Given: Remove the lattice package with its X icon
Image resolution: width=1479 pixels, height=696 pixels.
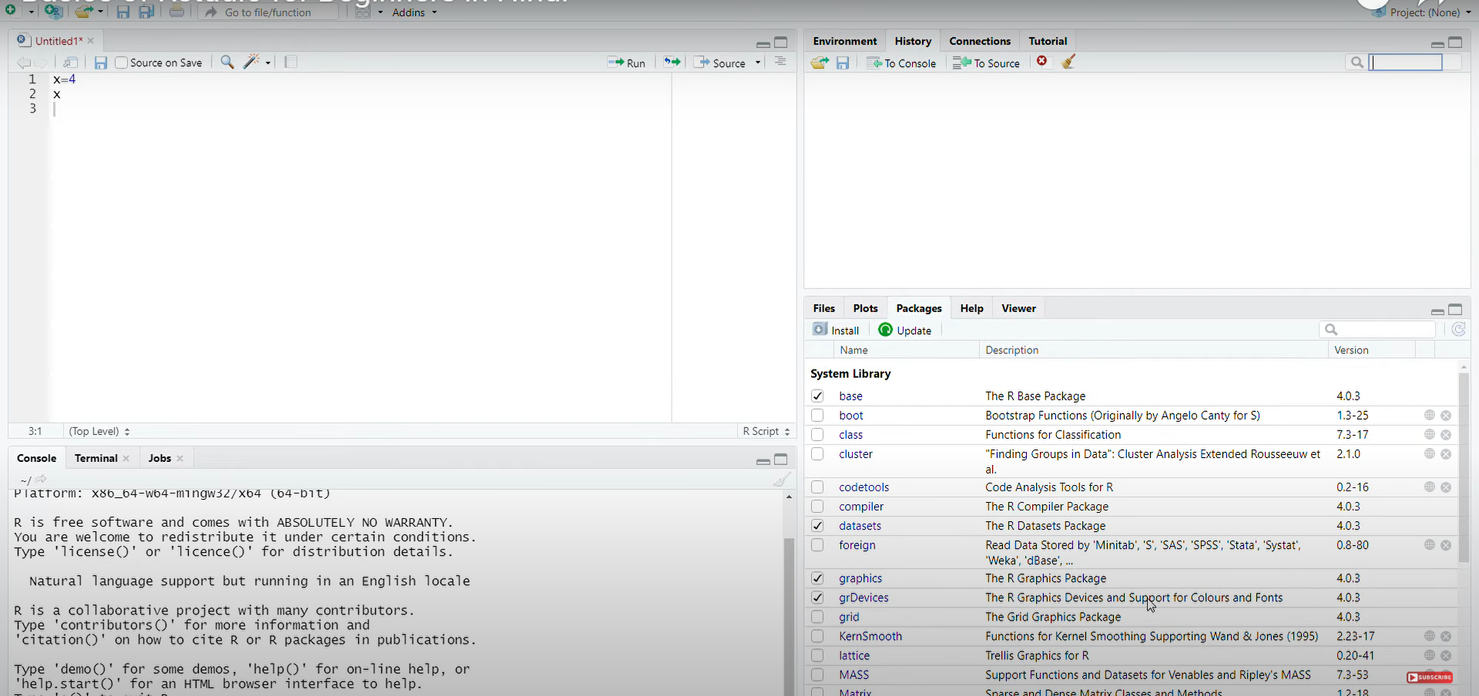Looking at the screenshot, I should click(1447, 655).
